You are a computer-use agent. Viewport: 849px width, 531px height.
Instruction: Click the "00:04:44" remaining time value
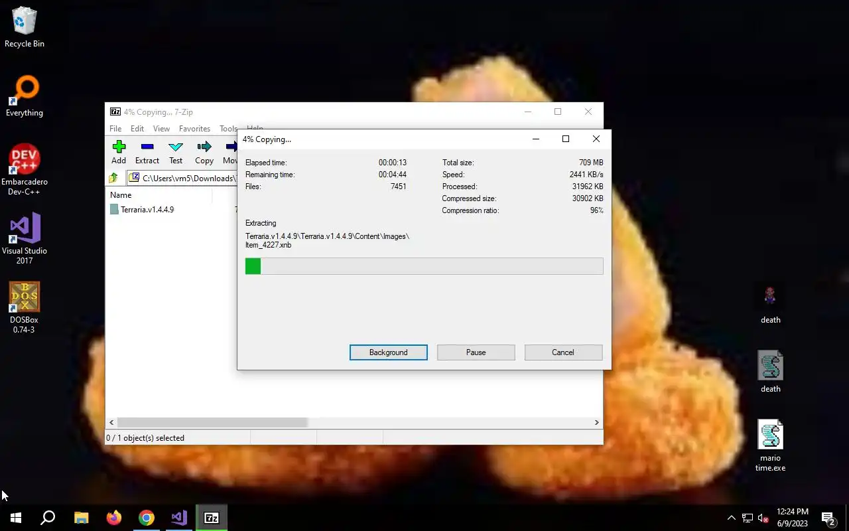click(x=393, y=175)
